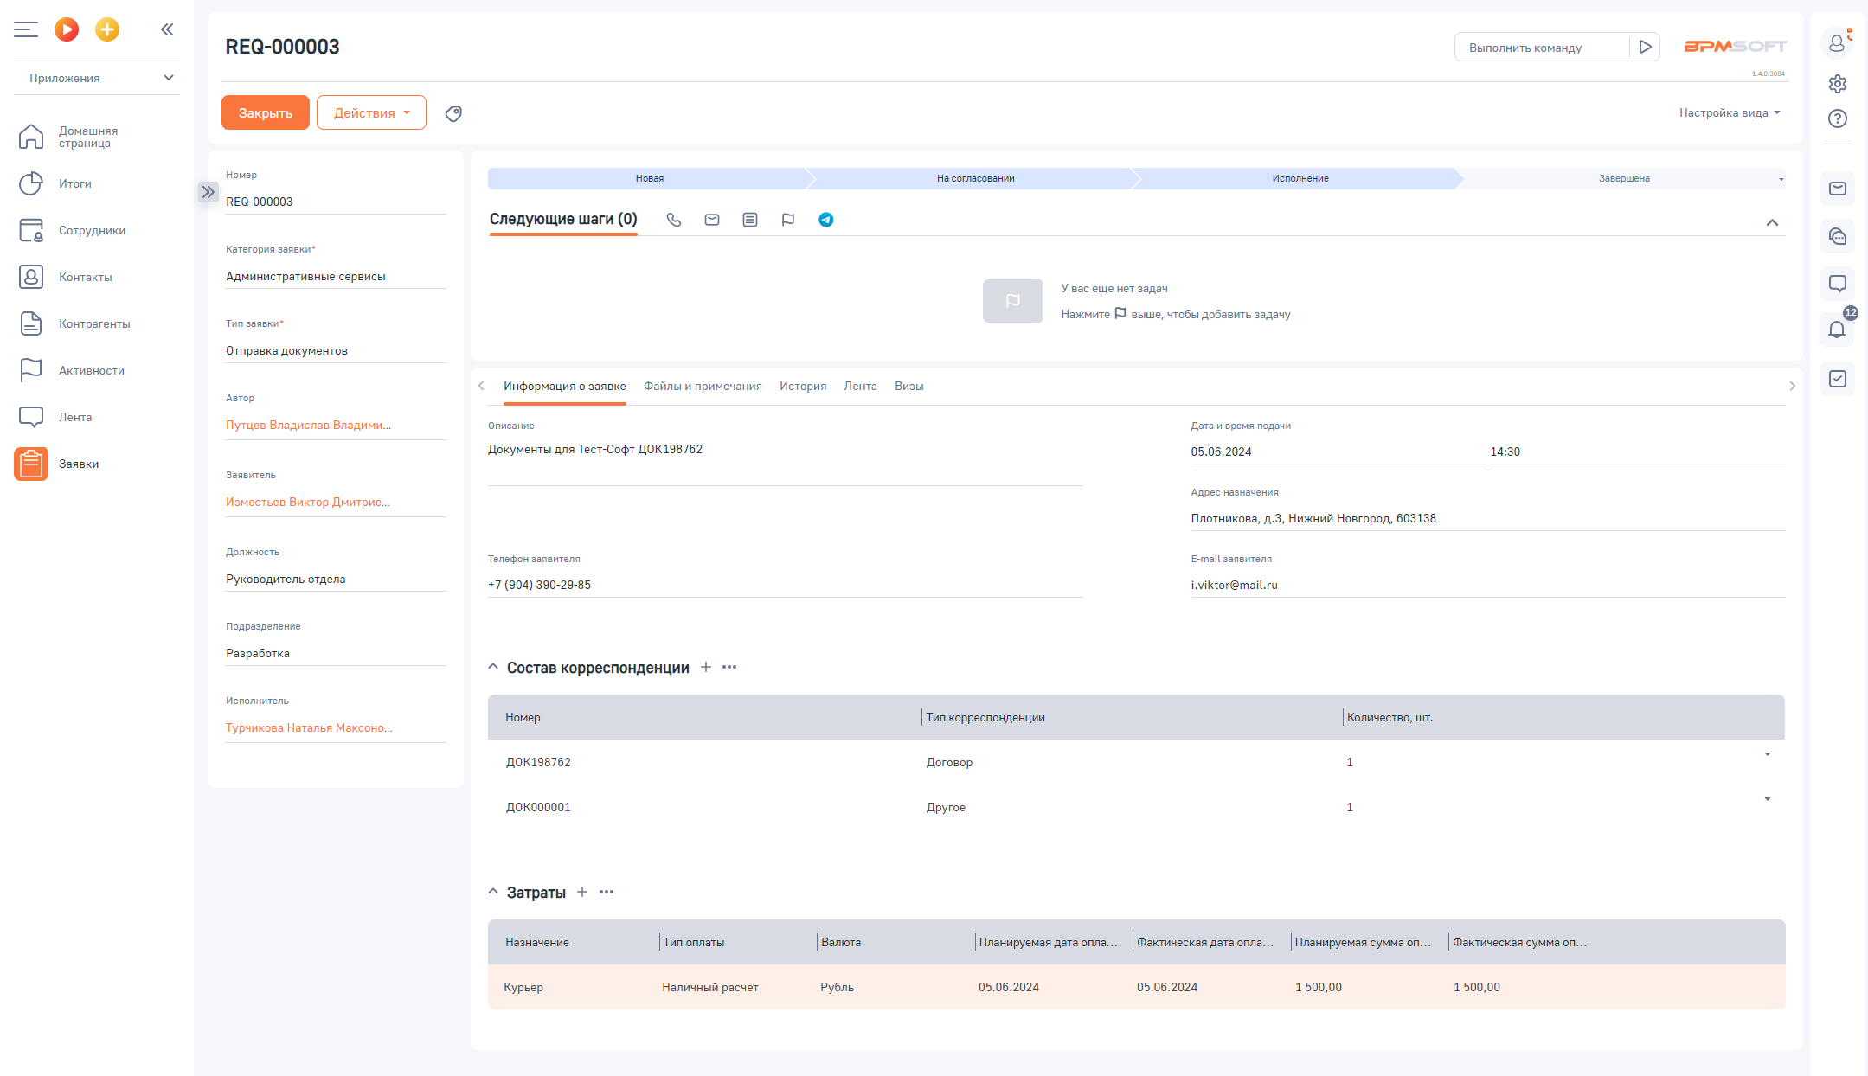Open the message bubble icon on right rail
1868x1076 pixels.
1838,284
